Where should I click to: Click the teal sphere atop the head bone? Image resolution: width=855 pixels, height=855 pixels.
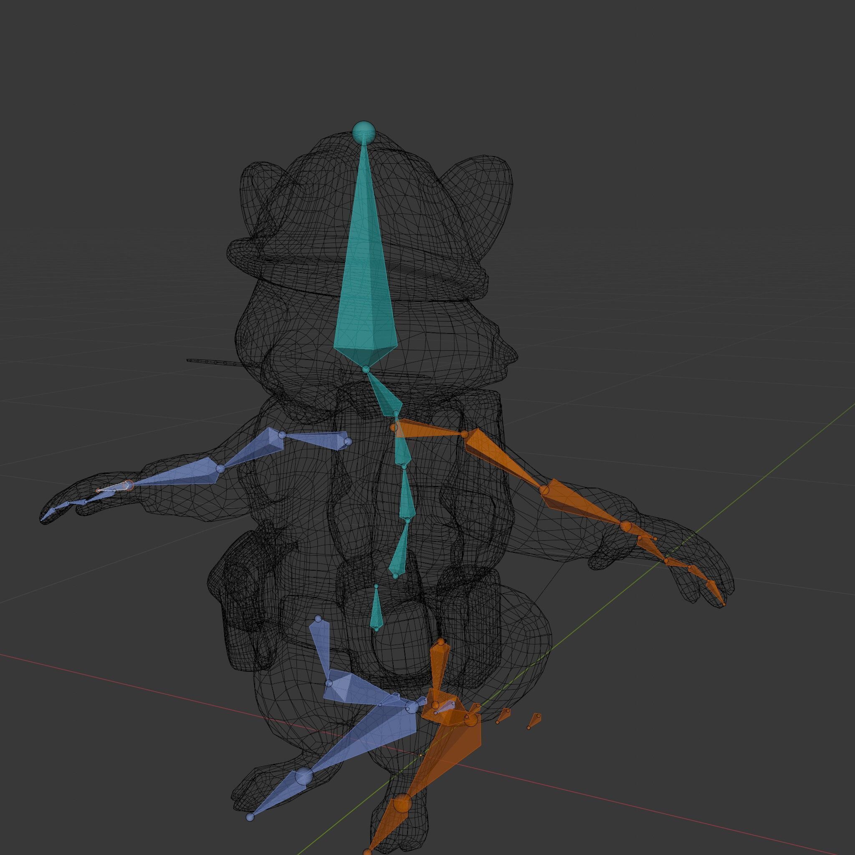point(364,132)
